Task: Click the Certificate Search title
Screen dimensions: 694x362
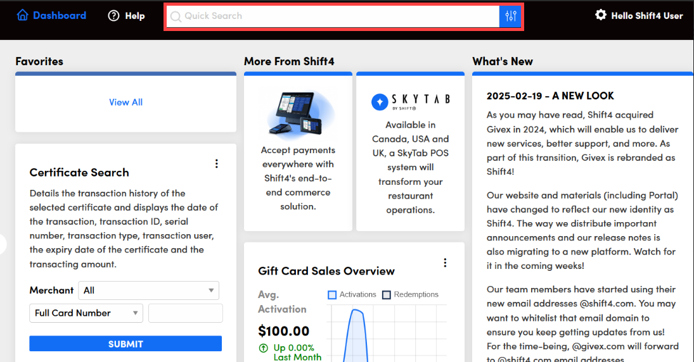Action: [79, 172]
